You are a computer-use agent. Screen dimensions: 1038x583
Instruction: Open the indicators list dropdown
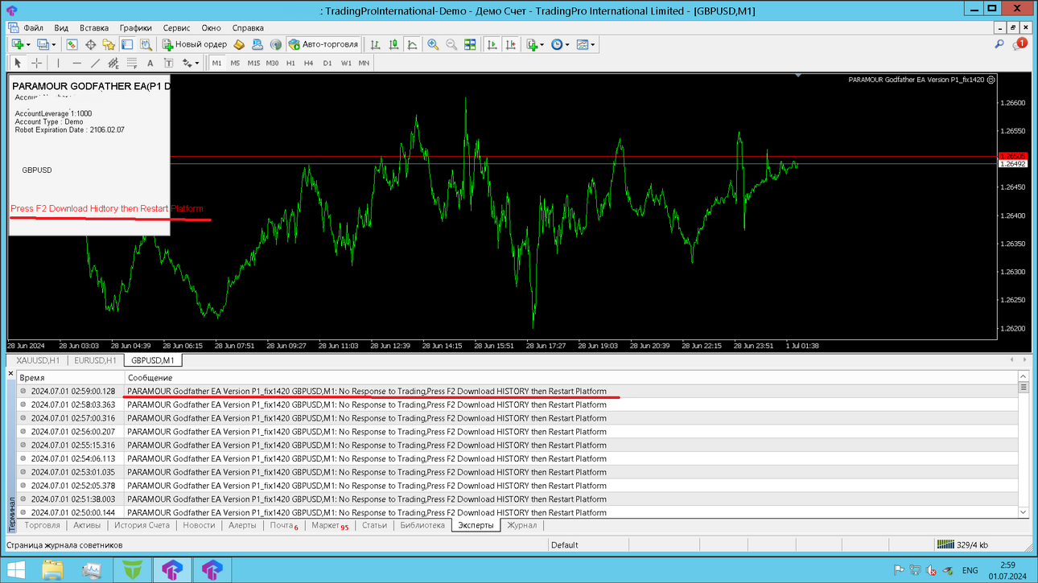[x=536, y=45]
